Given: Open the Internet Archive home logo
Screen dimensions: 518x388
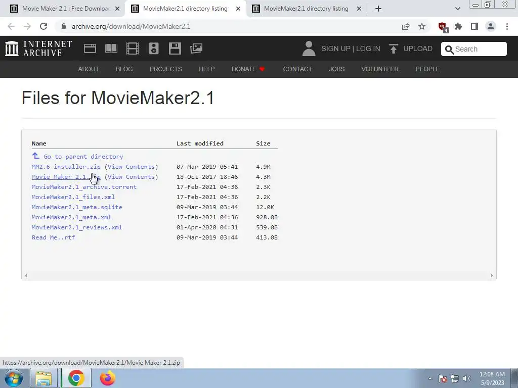Looking at the screenshot, I should [38, 48].
